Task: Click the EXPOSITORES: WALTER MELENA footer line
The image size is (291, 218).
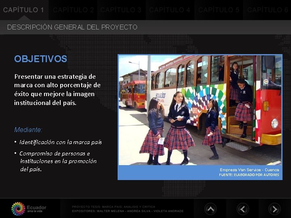Action: pos(128,211)
